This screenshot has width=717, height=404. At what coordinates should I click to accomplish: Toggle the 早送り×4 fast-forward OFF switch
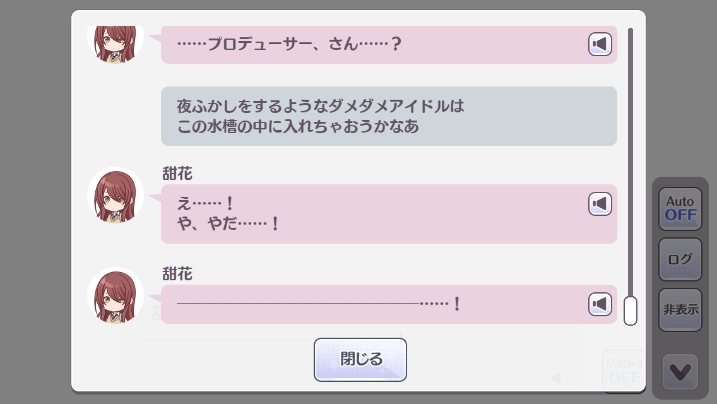(x=624, y=370)
